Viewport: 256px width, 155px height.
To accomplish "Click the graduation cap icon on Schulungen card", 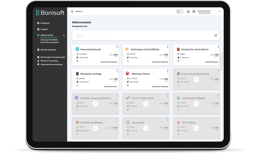I will [x=127, y=49].
